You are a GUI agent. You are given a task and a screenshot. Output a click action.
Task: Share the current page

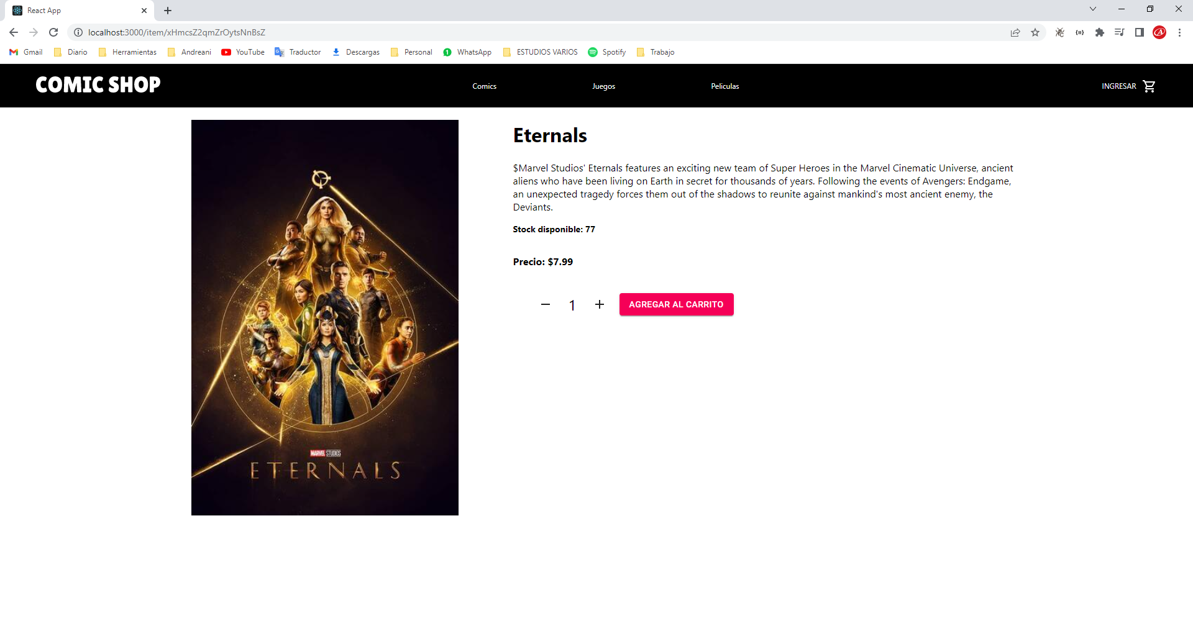(1015, 32)
